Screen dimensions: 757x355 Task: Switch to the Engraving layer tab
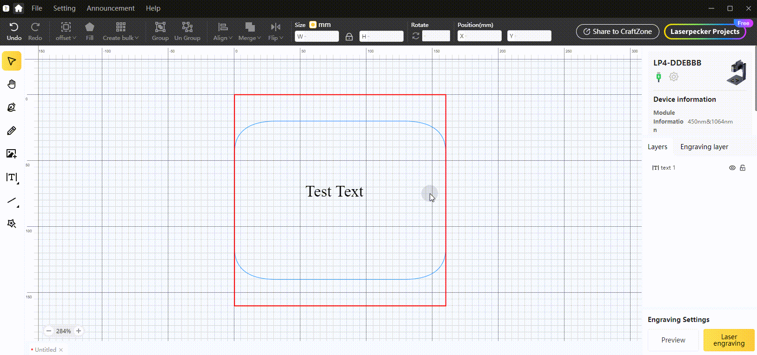point(704,147)
